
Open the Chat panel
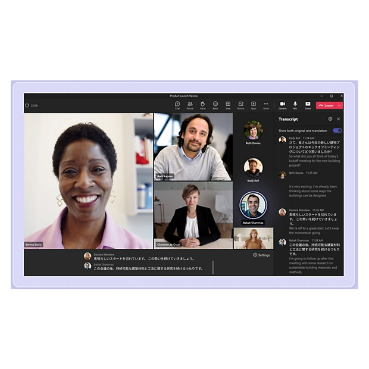click(x=177, y=105)
